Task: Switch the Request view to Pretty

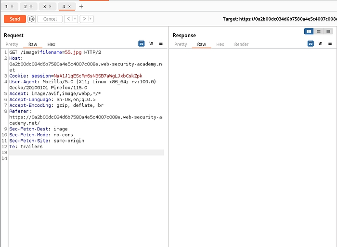Action: (x=12, y=44)
